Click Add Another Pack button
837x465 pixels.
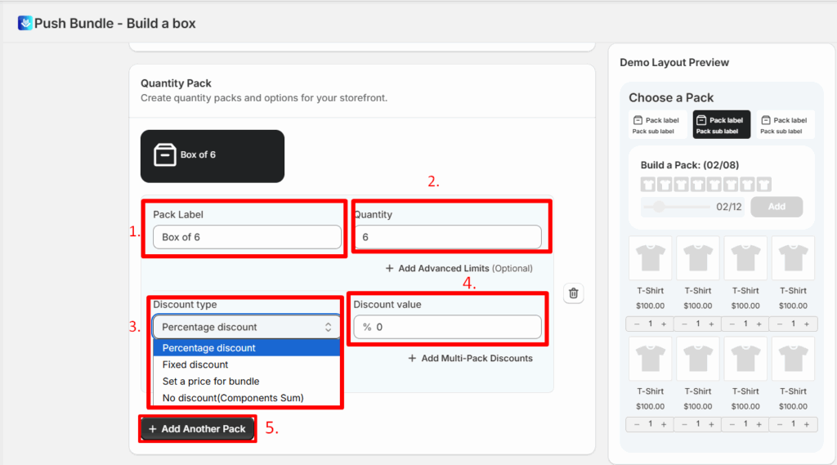pyautogui.click(x=197, y=429)
